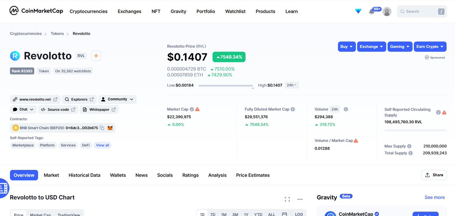Go to Tokens breadcrumb
The height and width of the screenshot is (216, 455).
[x=57, y=34]
